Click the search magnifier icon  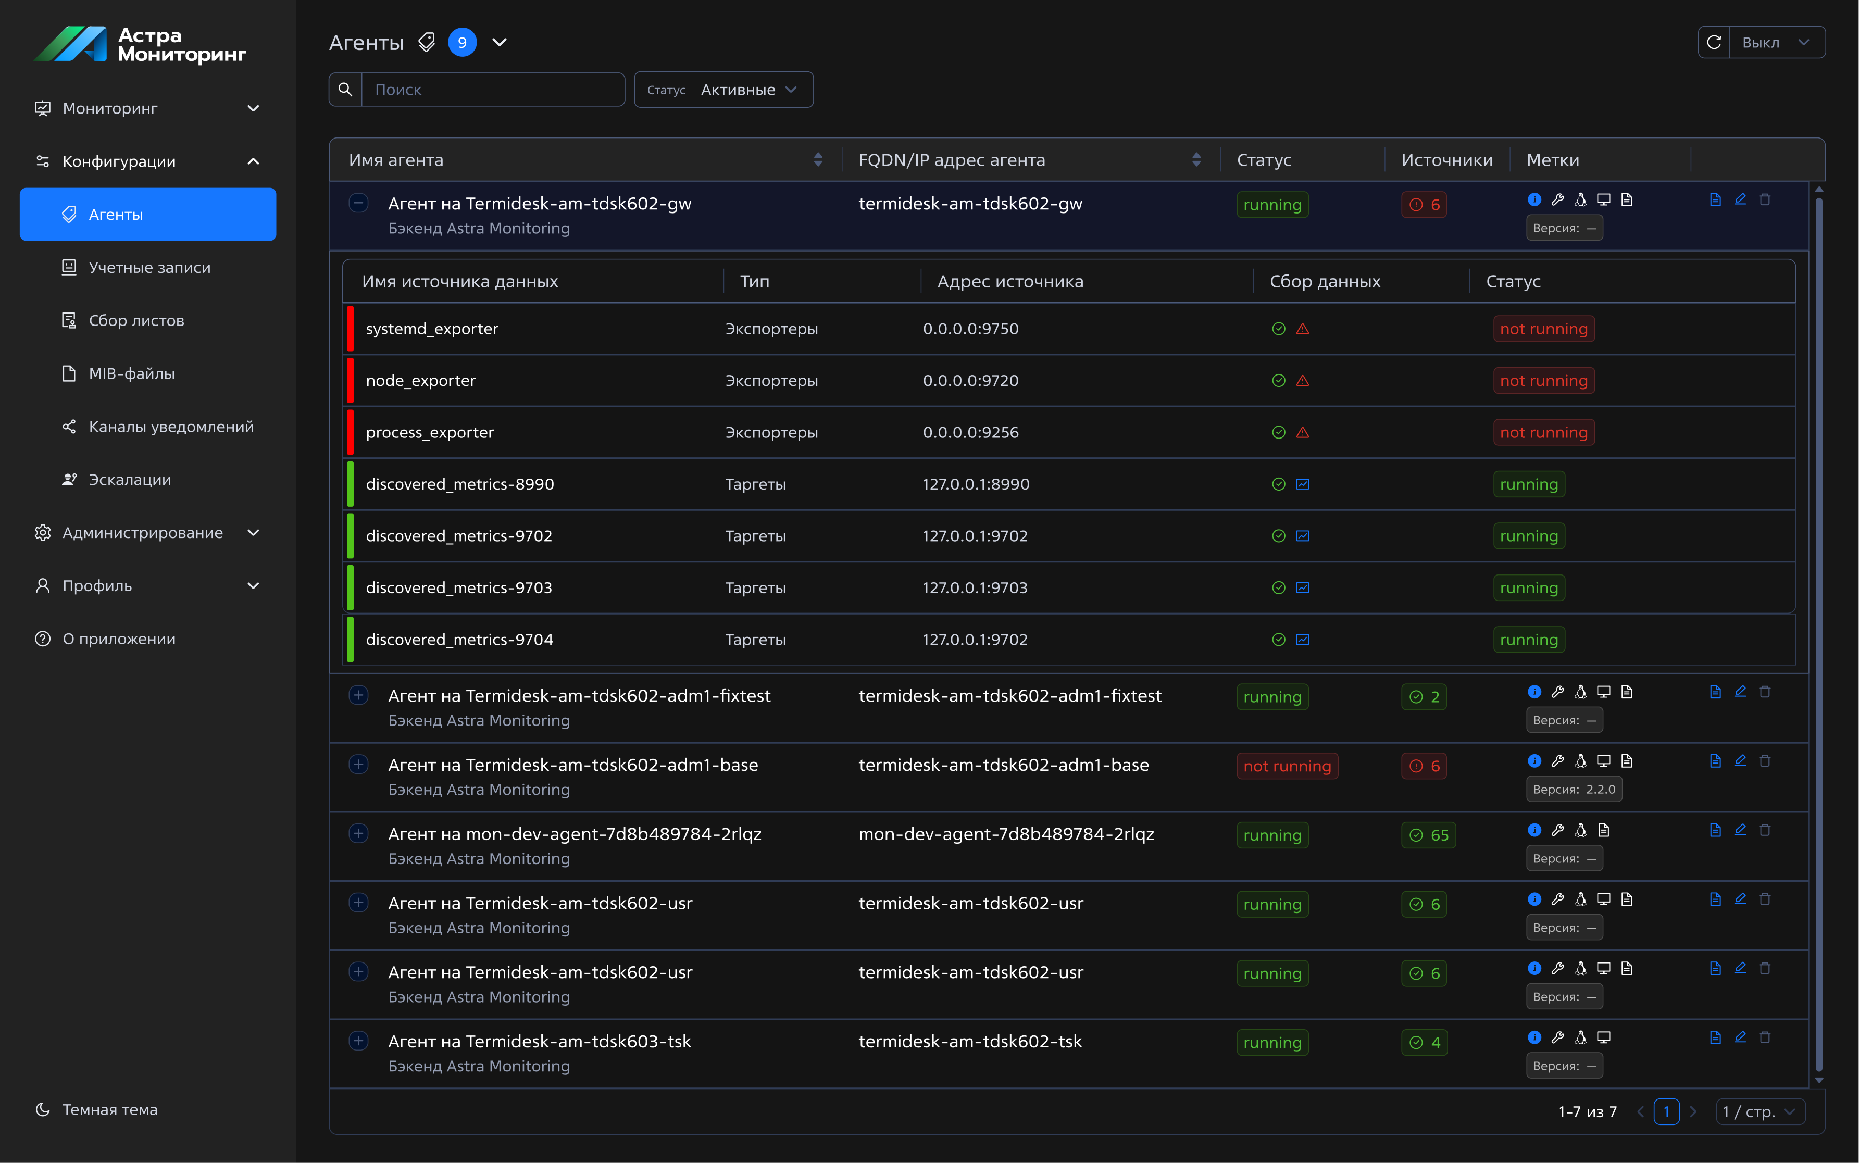(345, 90)
